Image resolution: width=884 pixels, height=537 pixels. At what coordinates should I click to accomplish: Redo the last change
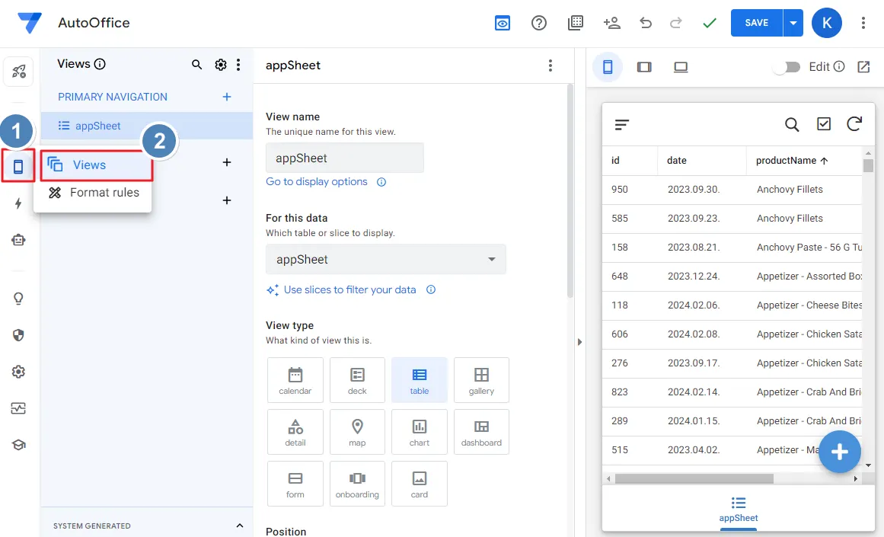point(676,23)
